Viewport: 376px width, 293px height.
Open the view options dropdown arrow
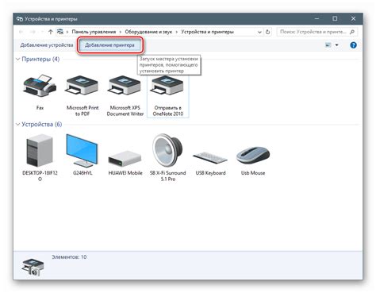click(336, 45)
